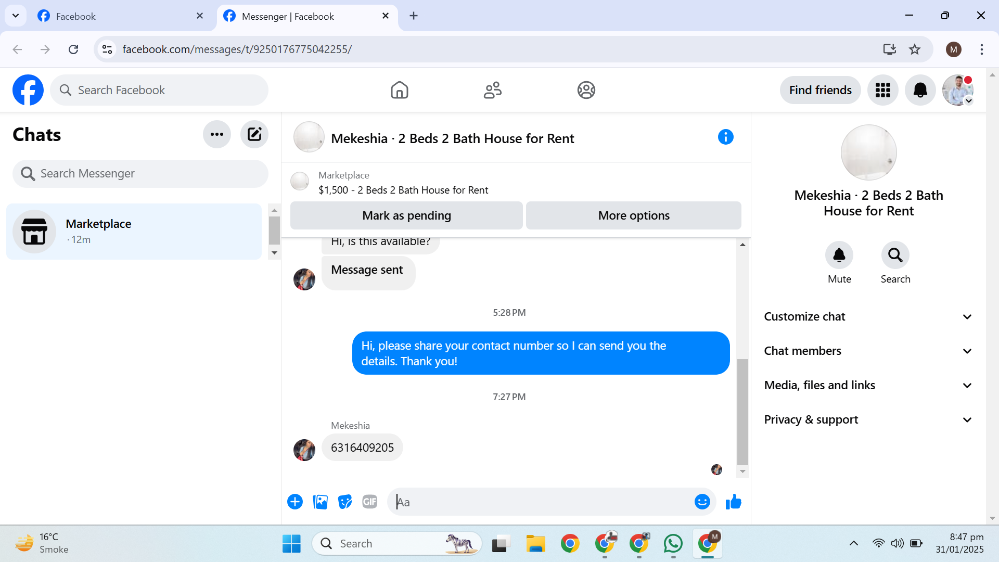Screen dimensions: 999x562
Task: Click the Search Facebook field
Action: [x=159, y=90]
